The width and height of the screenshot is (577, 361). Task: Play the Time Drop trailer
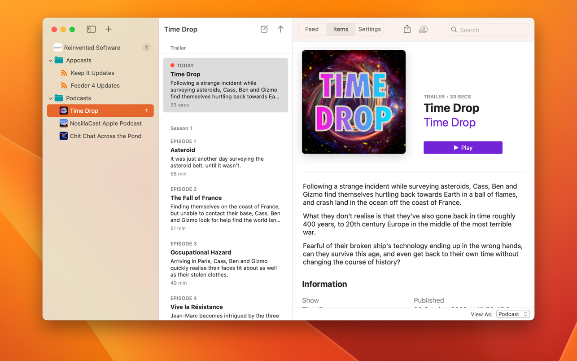463,148
